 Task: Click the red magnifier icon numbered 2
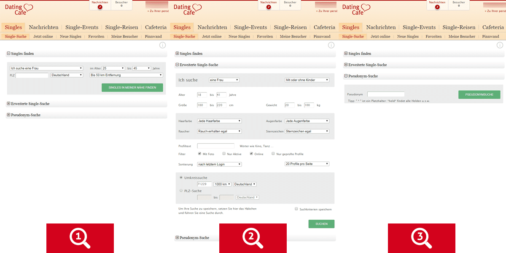pyautogui.click(x=253, y=238)
